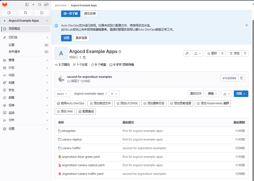
Task: Click 添加 Kubernetes 集群 button
Action: [213, 103]
